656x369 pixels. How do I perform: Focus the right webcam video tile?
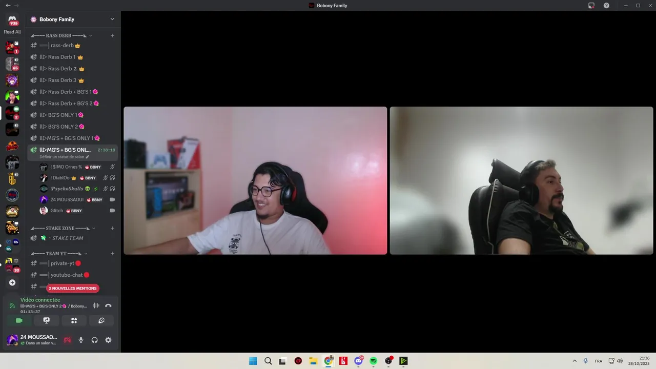[x=521, y=180]
